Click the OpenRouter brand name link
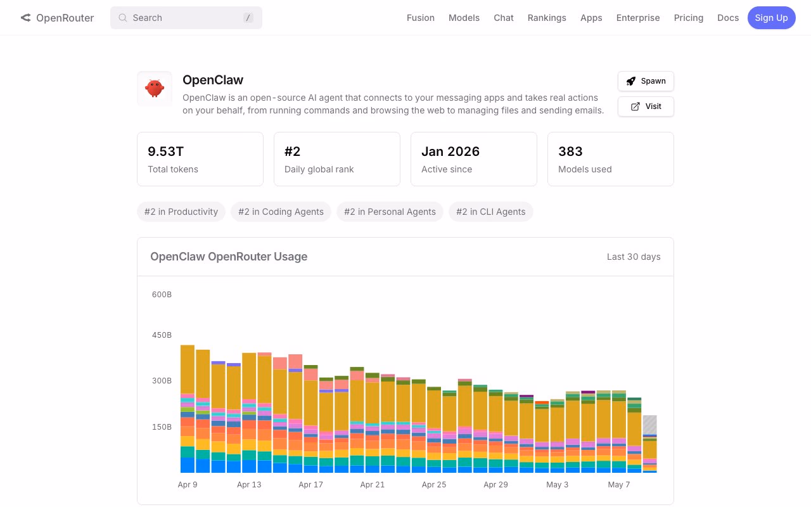811x507 pixels. pos(65,18)
